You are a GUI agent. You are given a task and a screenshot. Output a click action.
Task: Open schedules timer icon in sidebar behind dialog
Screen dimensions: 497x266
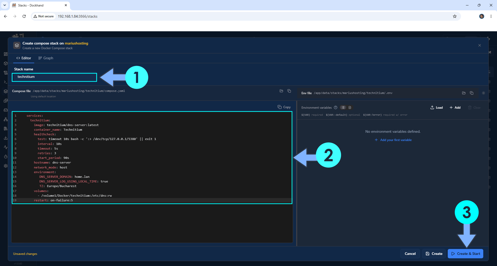pyautogui.click(x=6, y=157)
